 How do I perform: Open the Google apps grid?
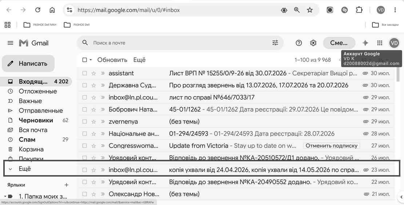[x=380, y=43]
